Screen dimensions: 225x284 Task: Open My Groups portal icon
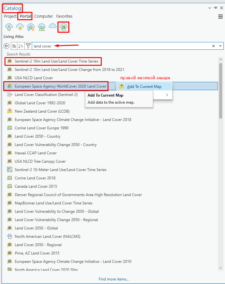coord(30,28)
